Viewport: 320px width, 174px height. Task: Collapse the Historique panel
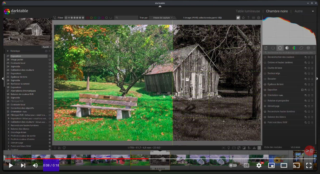coord(8,51)
